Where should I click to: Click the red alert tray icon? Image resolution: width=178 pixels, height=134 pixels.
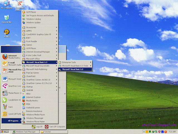click(x=166, y=132)
